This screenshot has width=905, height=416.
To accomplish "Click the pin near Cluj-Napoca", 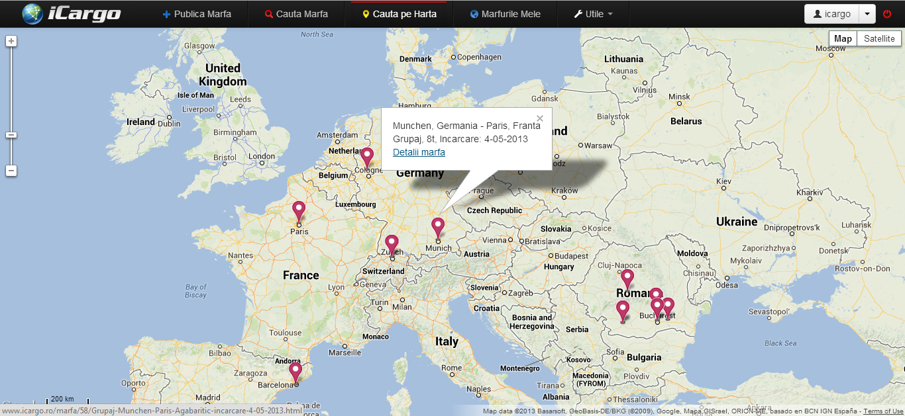I will click(627, 278).
